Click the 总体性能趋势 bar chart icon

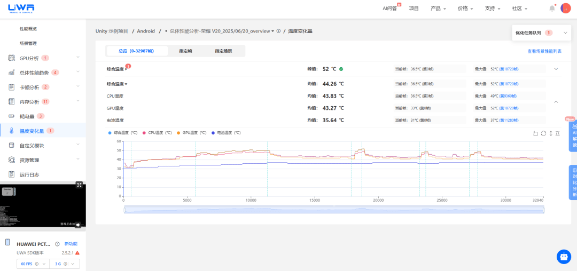click(11, 73)
